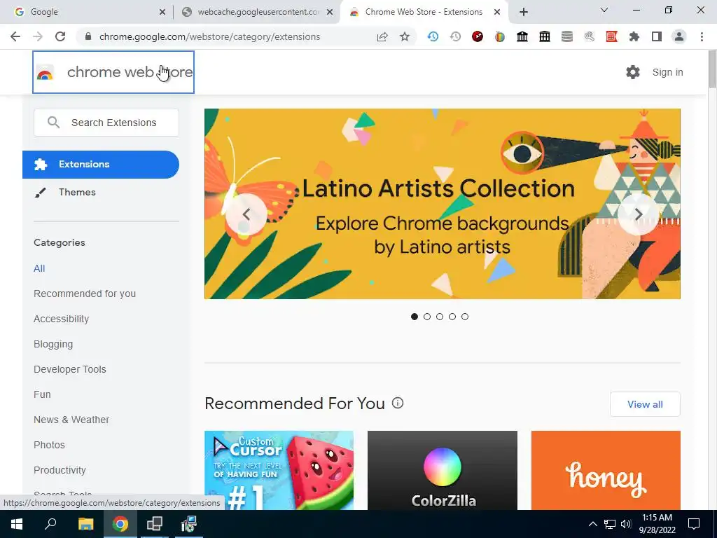Open the ColorZilla extension card
The width and height of the screenshot is (717, 538).
point(443,470)
